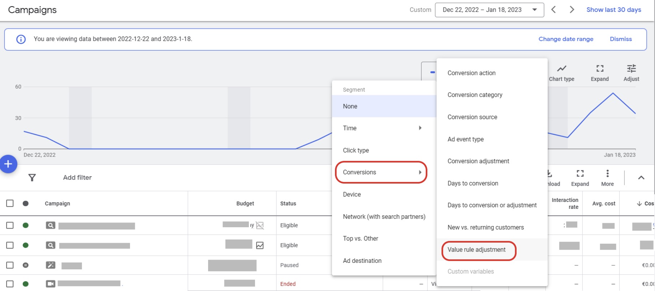Click Show last 30 days link
The width and height of the screenshot is (655, 291).
point(613,10)
